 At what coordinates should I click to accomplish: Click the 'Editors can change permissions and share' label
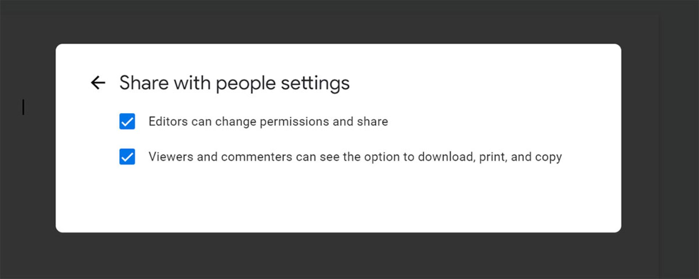pos(268,121)
